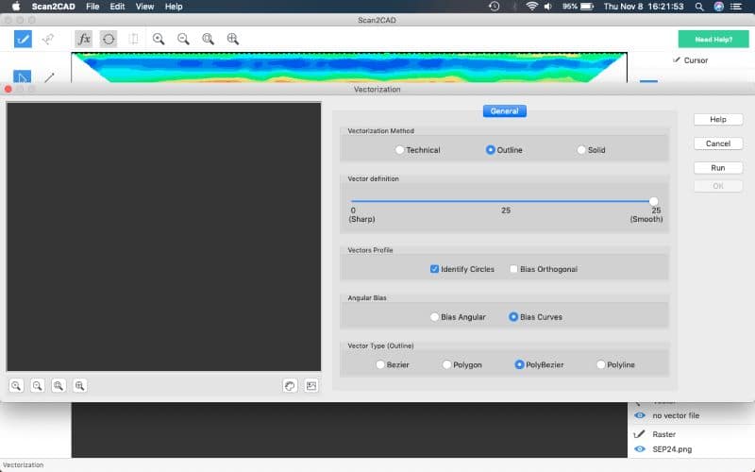755x472 pixels.
Task: Click the image icon below the preview pane
Action: coord(311,385)
